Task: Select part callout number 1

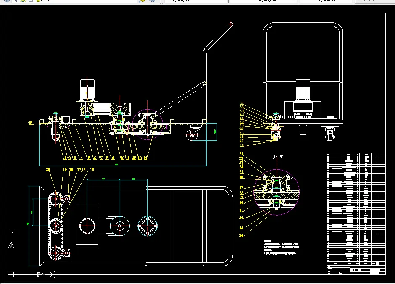Action: click(65, 158)
